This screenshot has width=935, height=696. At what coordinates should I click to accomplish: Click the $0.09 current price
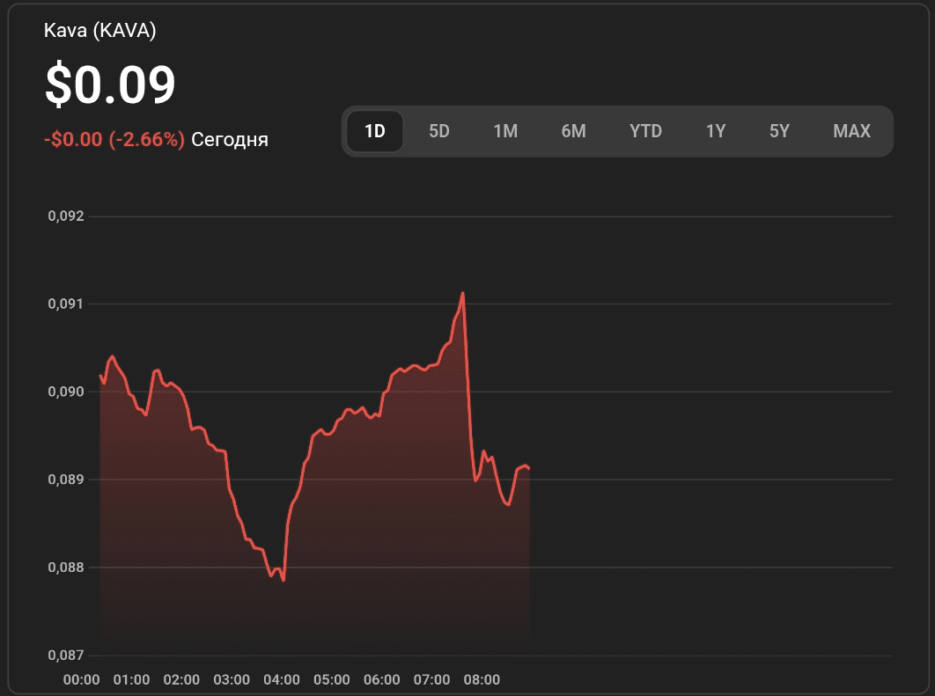[110, 84]
